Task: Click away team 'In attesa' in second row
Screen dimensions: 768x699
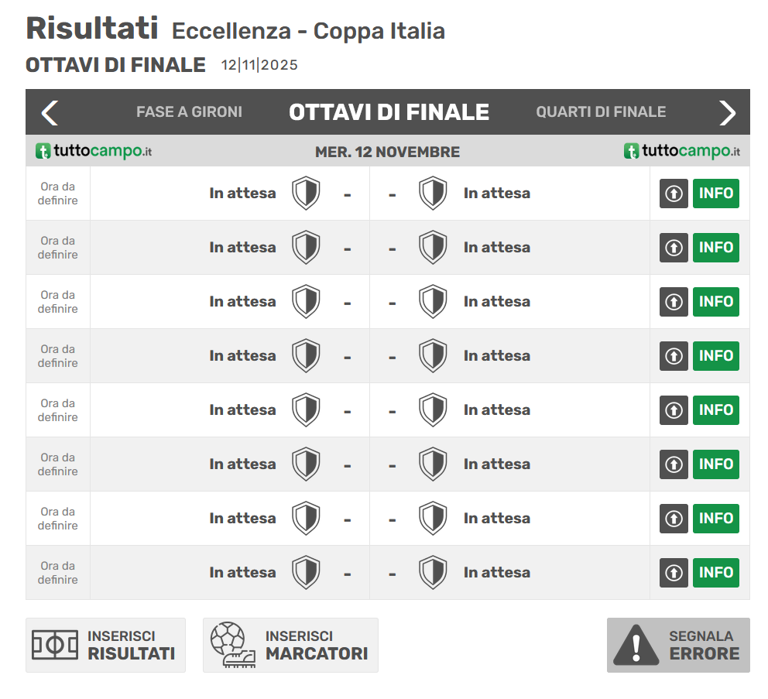Action: tap(497, 248)
